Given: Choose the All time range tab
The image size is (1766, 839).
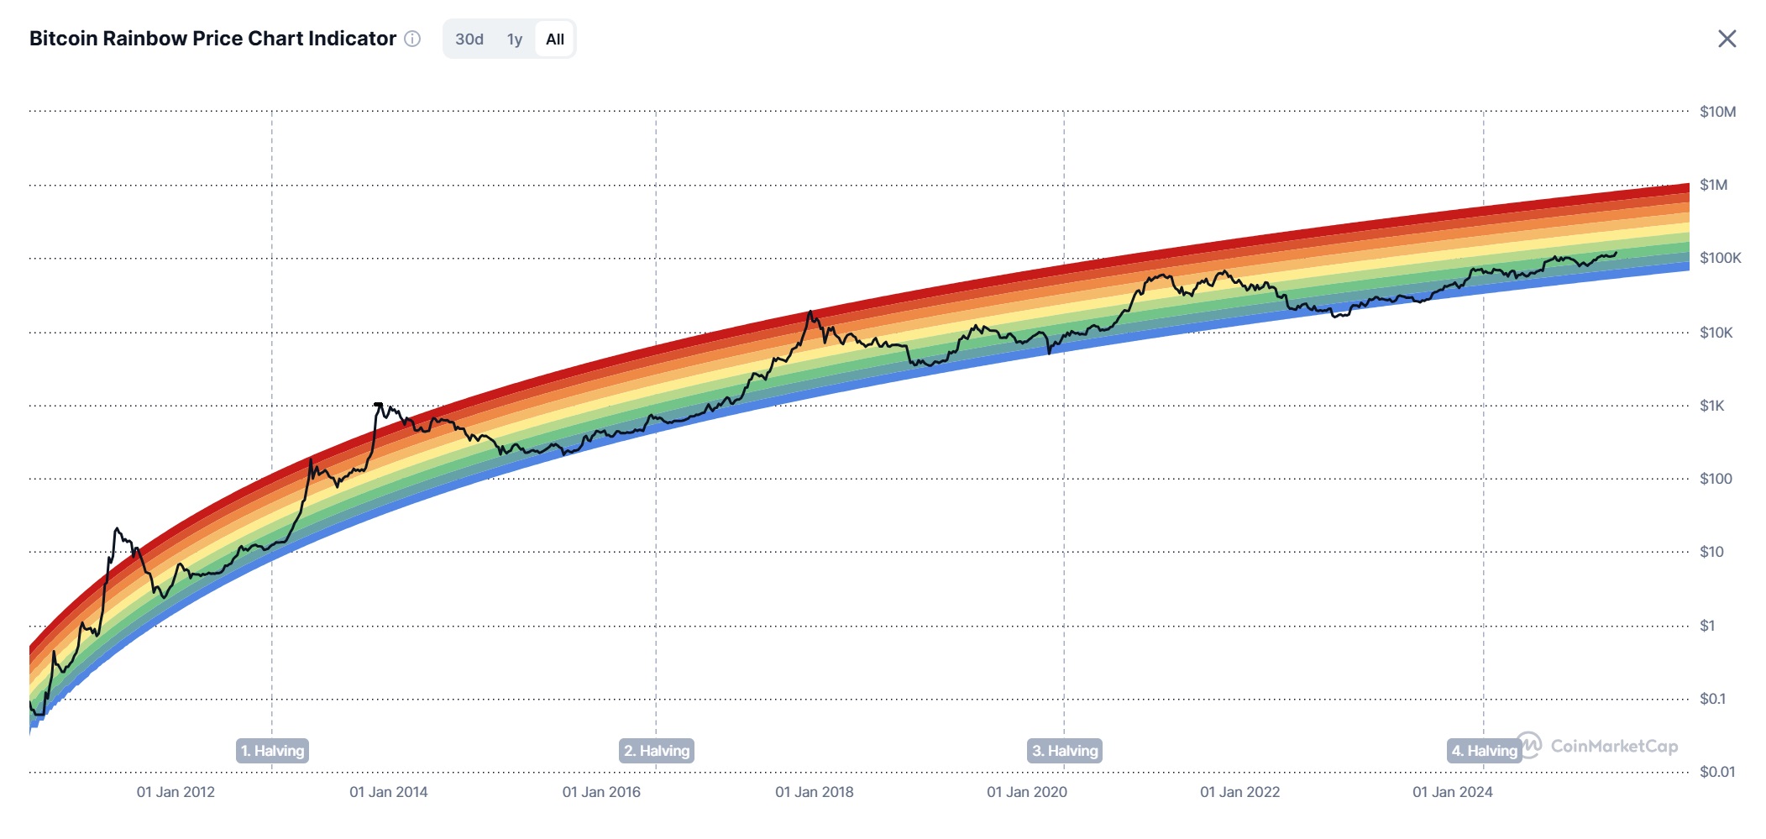Looking at the screenshot, I should click(x=555, y=39).
